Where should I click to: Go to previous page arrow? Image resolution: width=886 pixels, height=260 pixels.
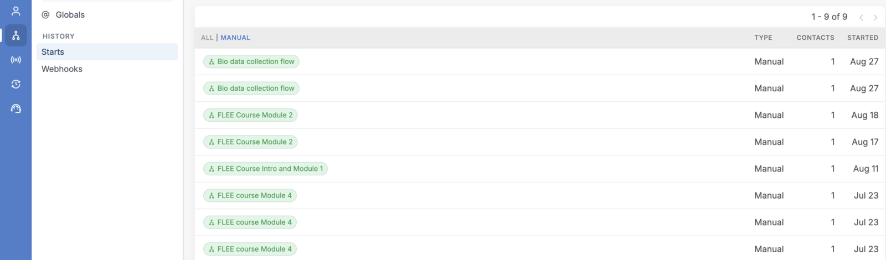click(861, 18)
